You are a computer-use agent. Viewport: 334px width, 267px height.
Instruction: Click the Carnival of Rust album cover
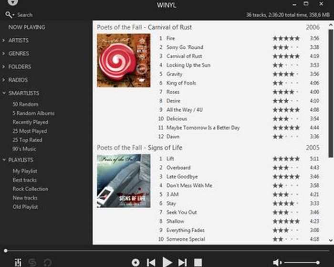[124, 60]
